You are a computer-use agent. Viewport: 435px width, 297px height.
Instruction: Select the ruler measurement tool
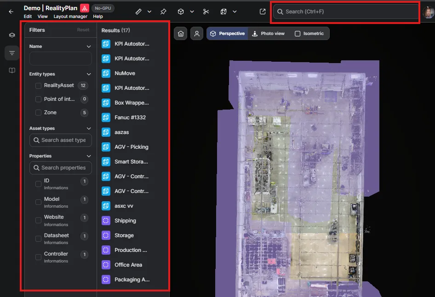pos(138,12)
